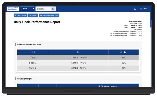Click the Farm dropdown arrow

pyautogui.click(x=33, y=9)
